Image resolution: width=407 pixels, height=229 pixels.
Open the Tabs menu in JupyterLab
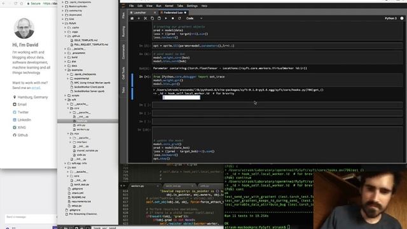(x=180, y=6)
